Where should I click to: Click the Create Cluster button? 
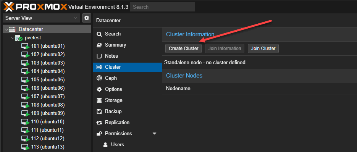coord(184,49)
